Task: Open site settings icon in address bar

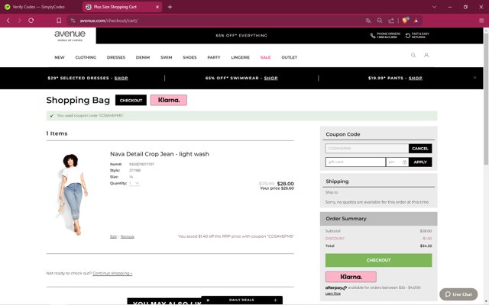Action: [x=73, y=21]
